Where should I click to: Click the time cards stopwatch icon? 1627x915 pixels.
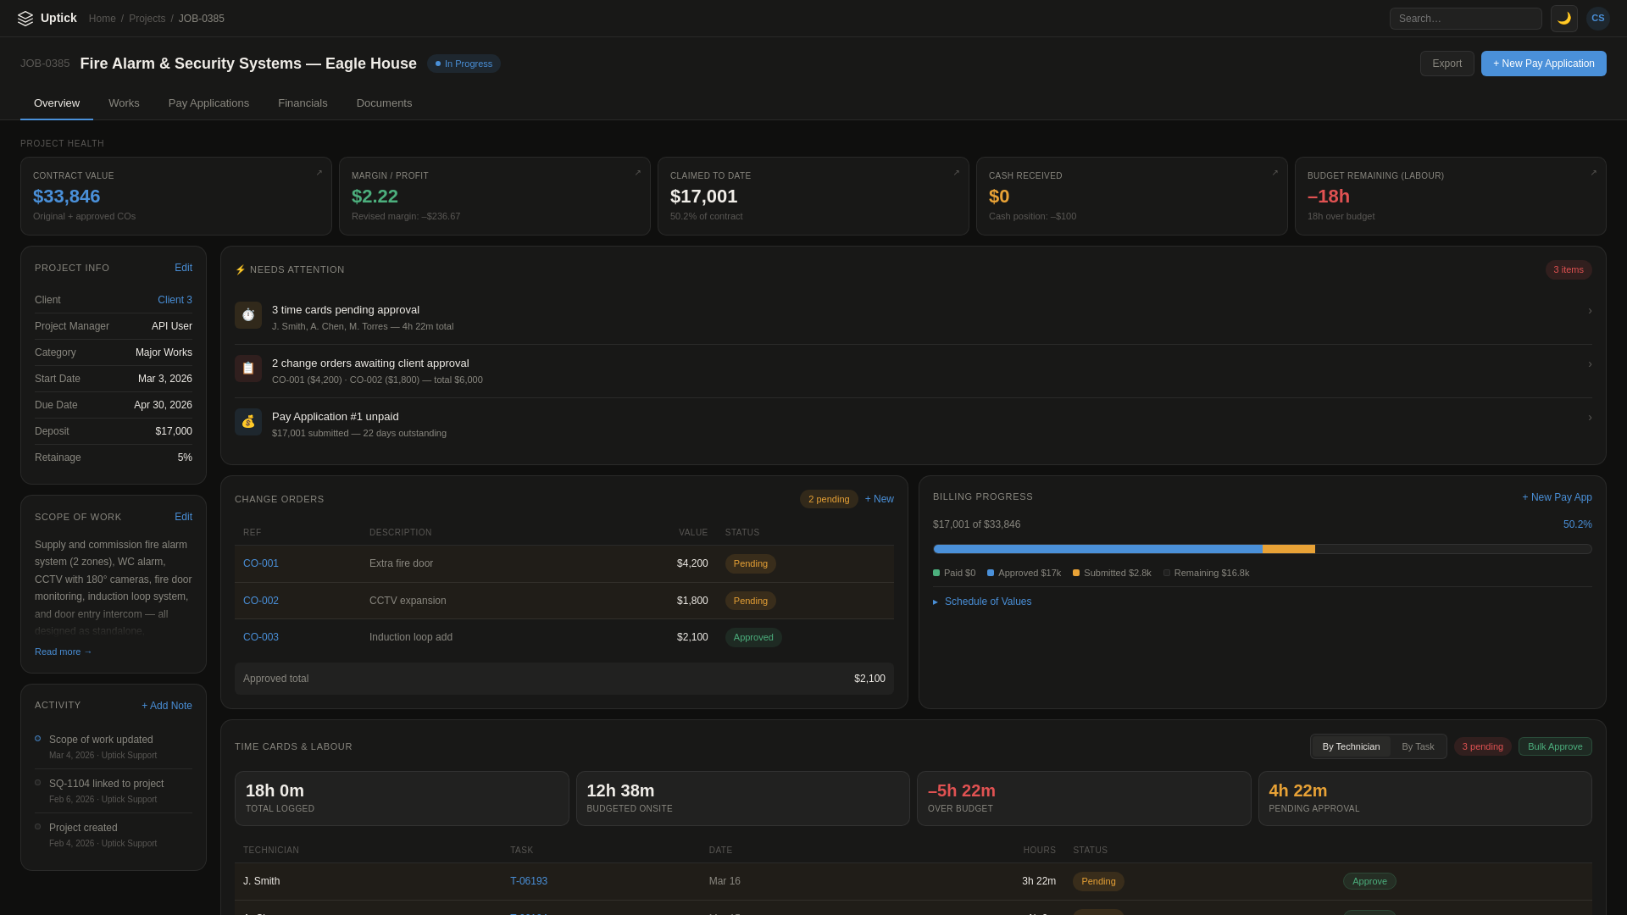[248, 315]
